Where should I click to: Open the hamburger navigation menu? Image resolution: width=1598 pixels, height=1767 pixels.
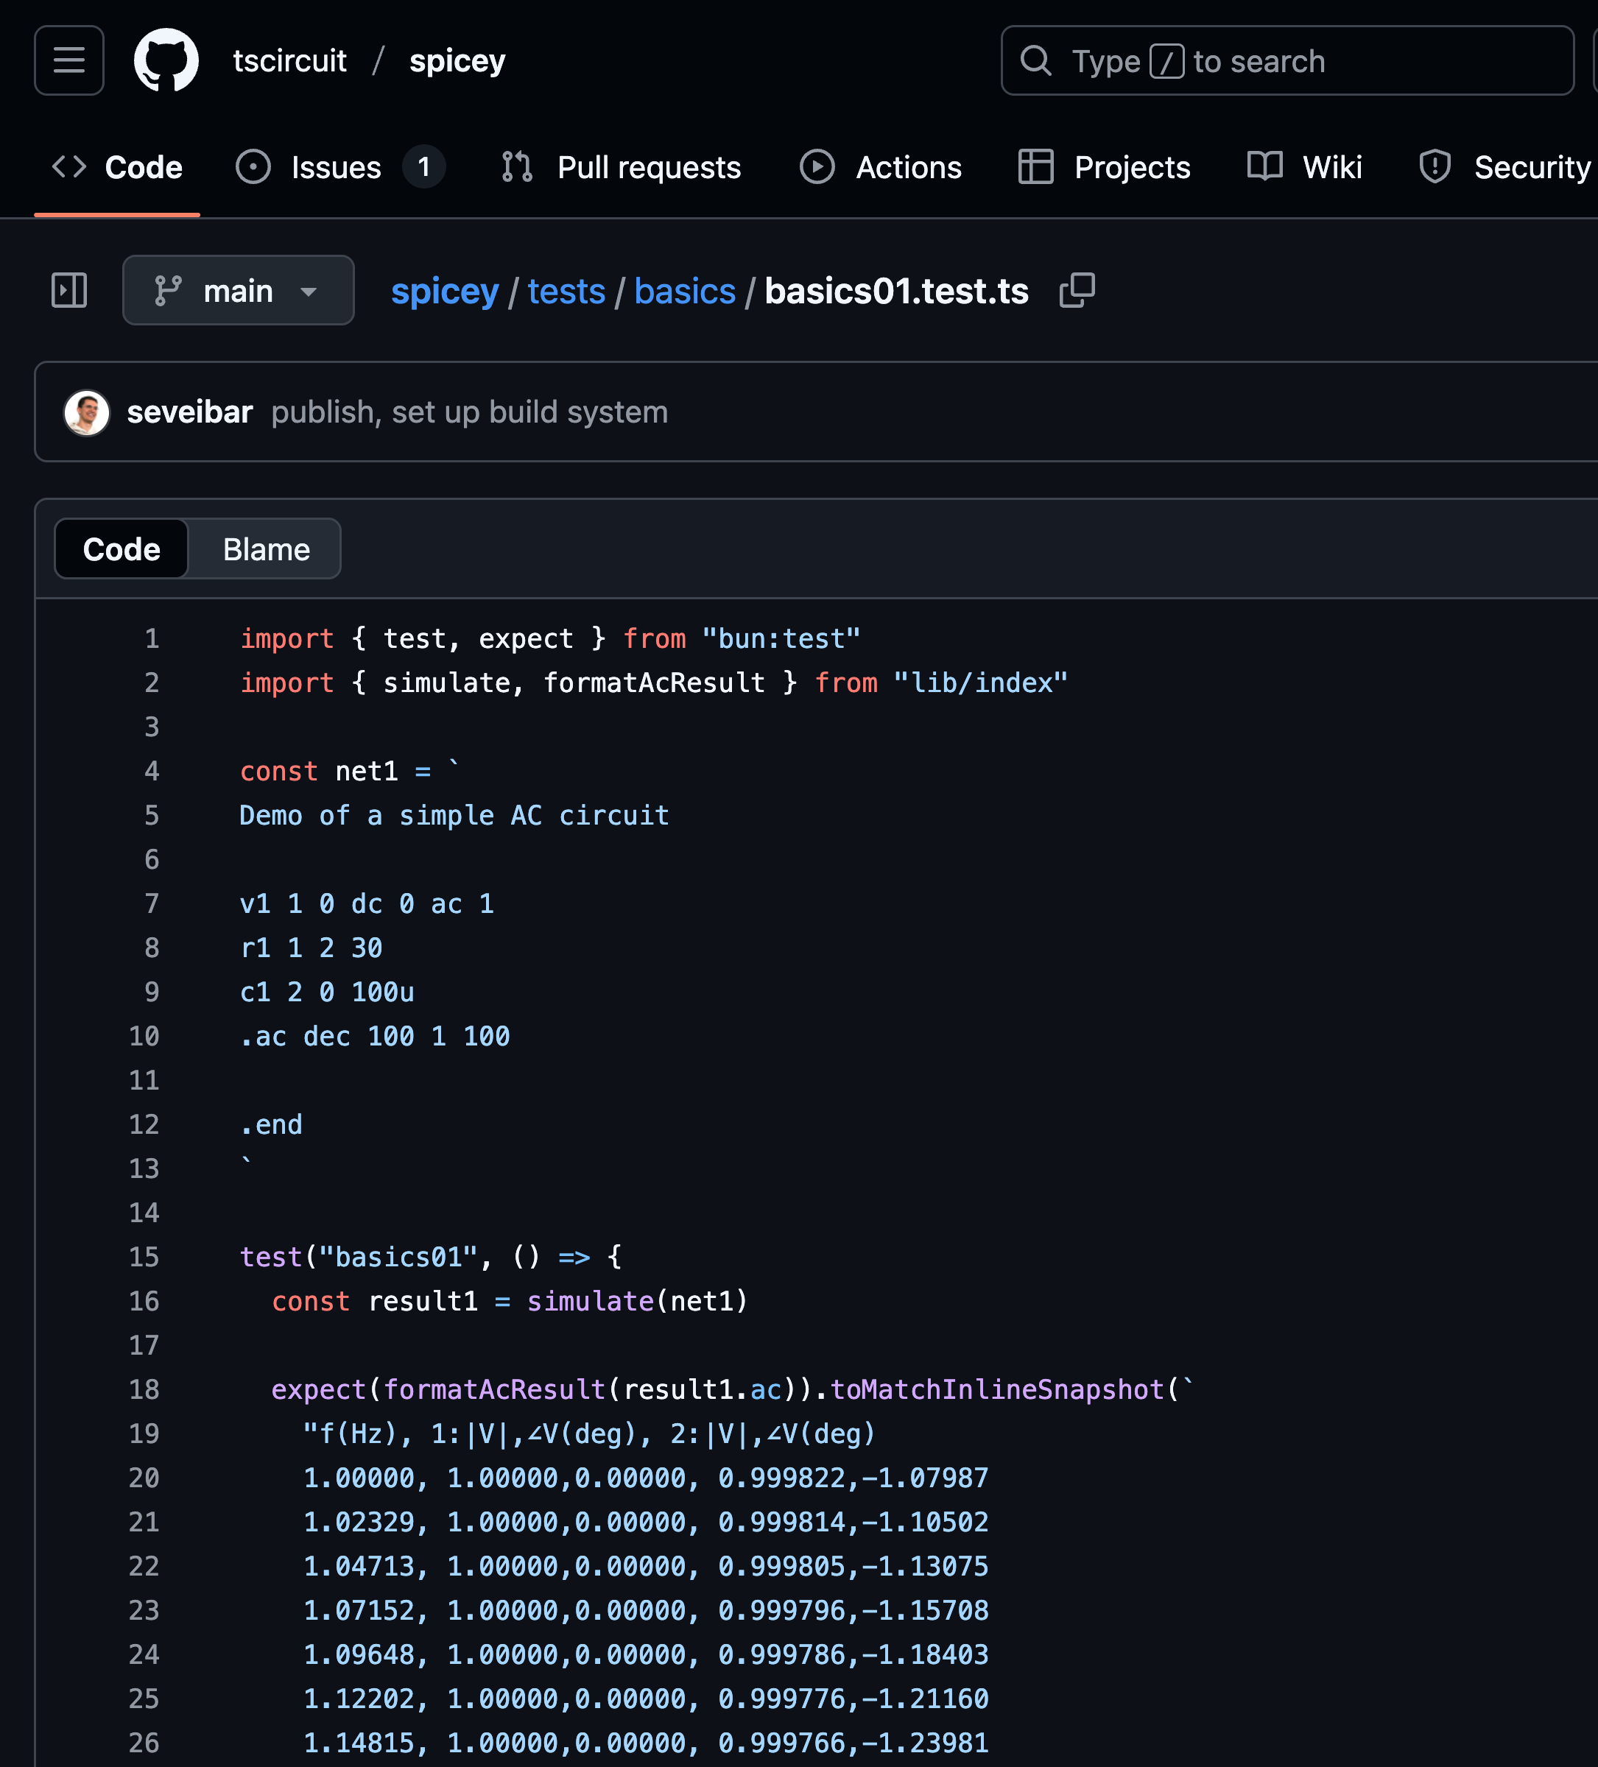coord(68,60)
